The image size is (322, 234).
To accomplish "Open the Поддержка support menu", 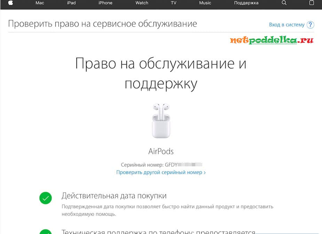I will [246, 3].
